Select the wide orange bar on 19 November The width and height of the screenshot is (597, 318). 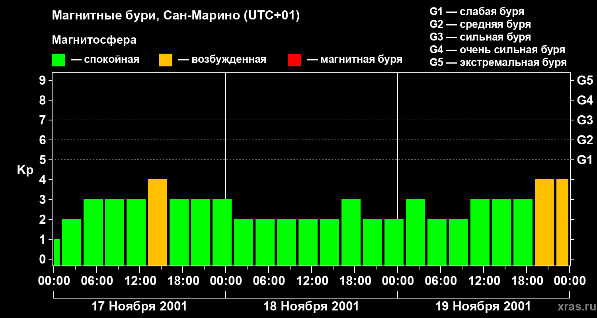pos(544,222)
